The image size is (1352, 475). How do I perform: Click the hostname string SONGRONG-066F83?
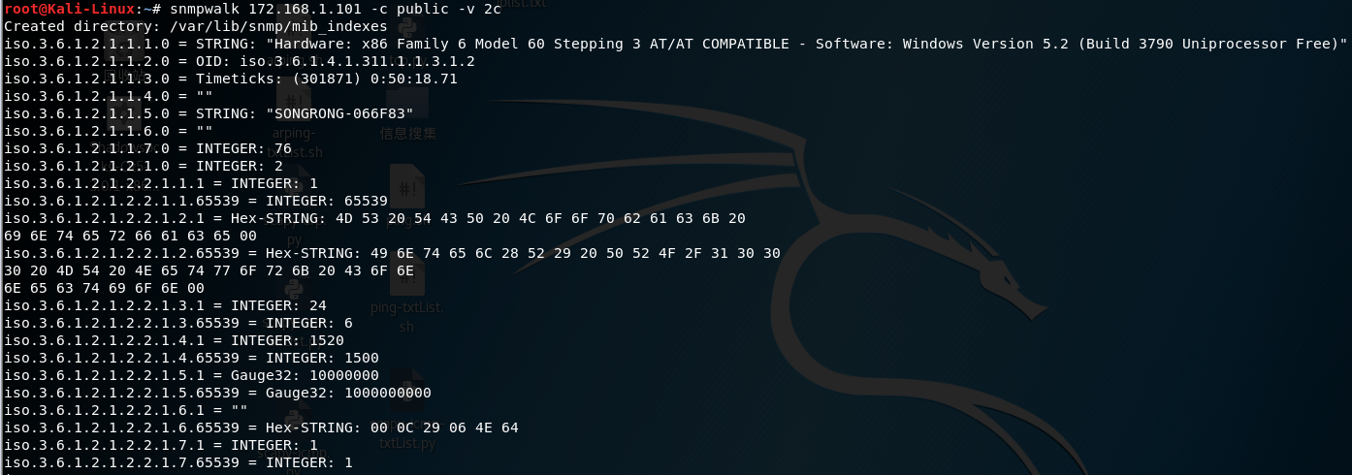[339, 113]
